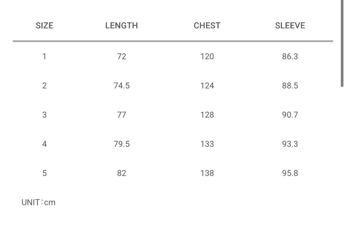The width and height of the screenshot is (346, 226).
Task: Click the LENGTH column header
Action: pyautogui.click(x=121, y=25)
